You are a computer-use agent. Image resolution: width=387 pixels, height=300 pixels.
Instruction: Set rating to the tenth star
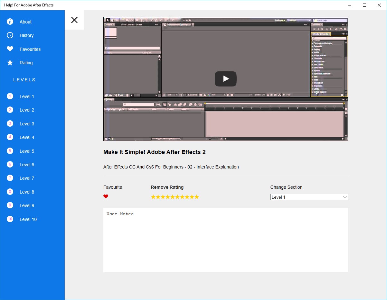coord(197,197)
